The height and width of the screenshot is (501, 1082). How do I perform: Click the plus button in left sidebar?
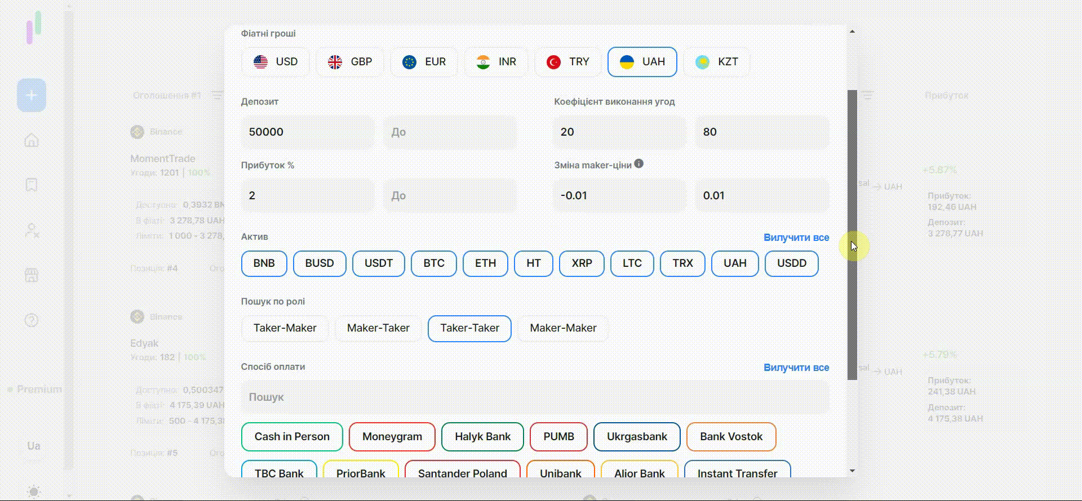coord(32,95)
